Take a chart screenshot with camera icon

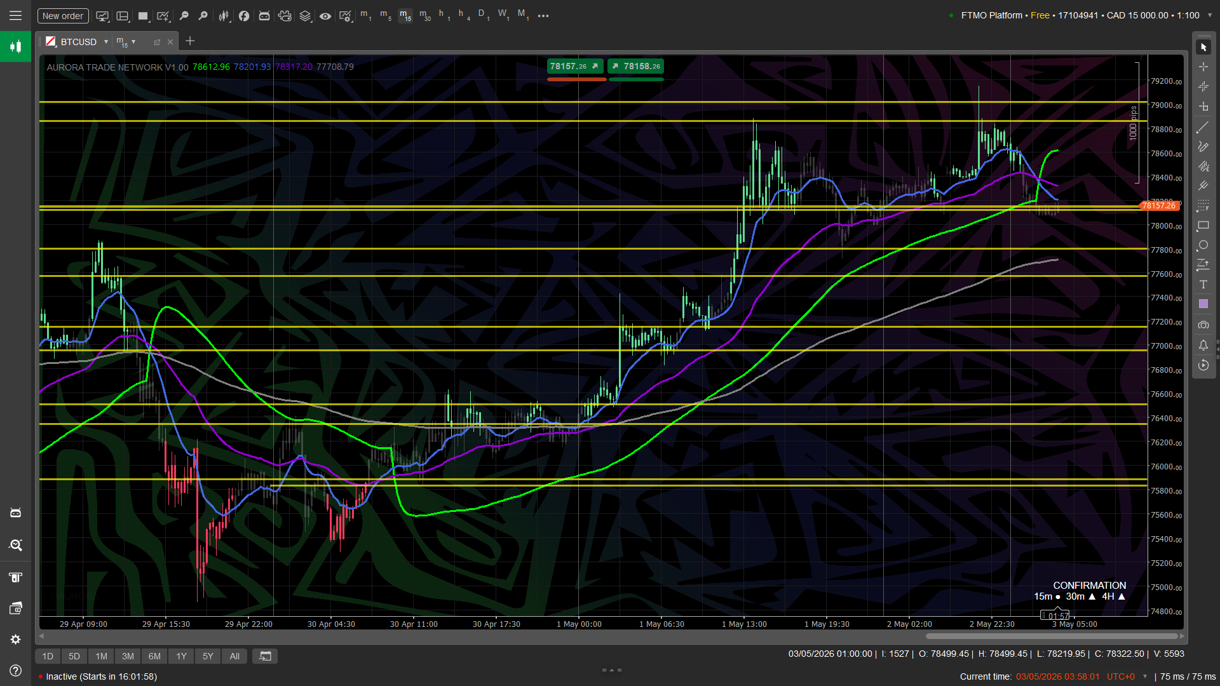pos(1203,325)
